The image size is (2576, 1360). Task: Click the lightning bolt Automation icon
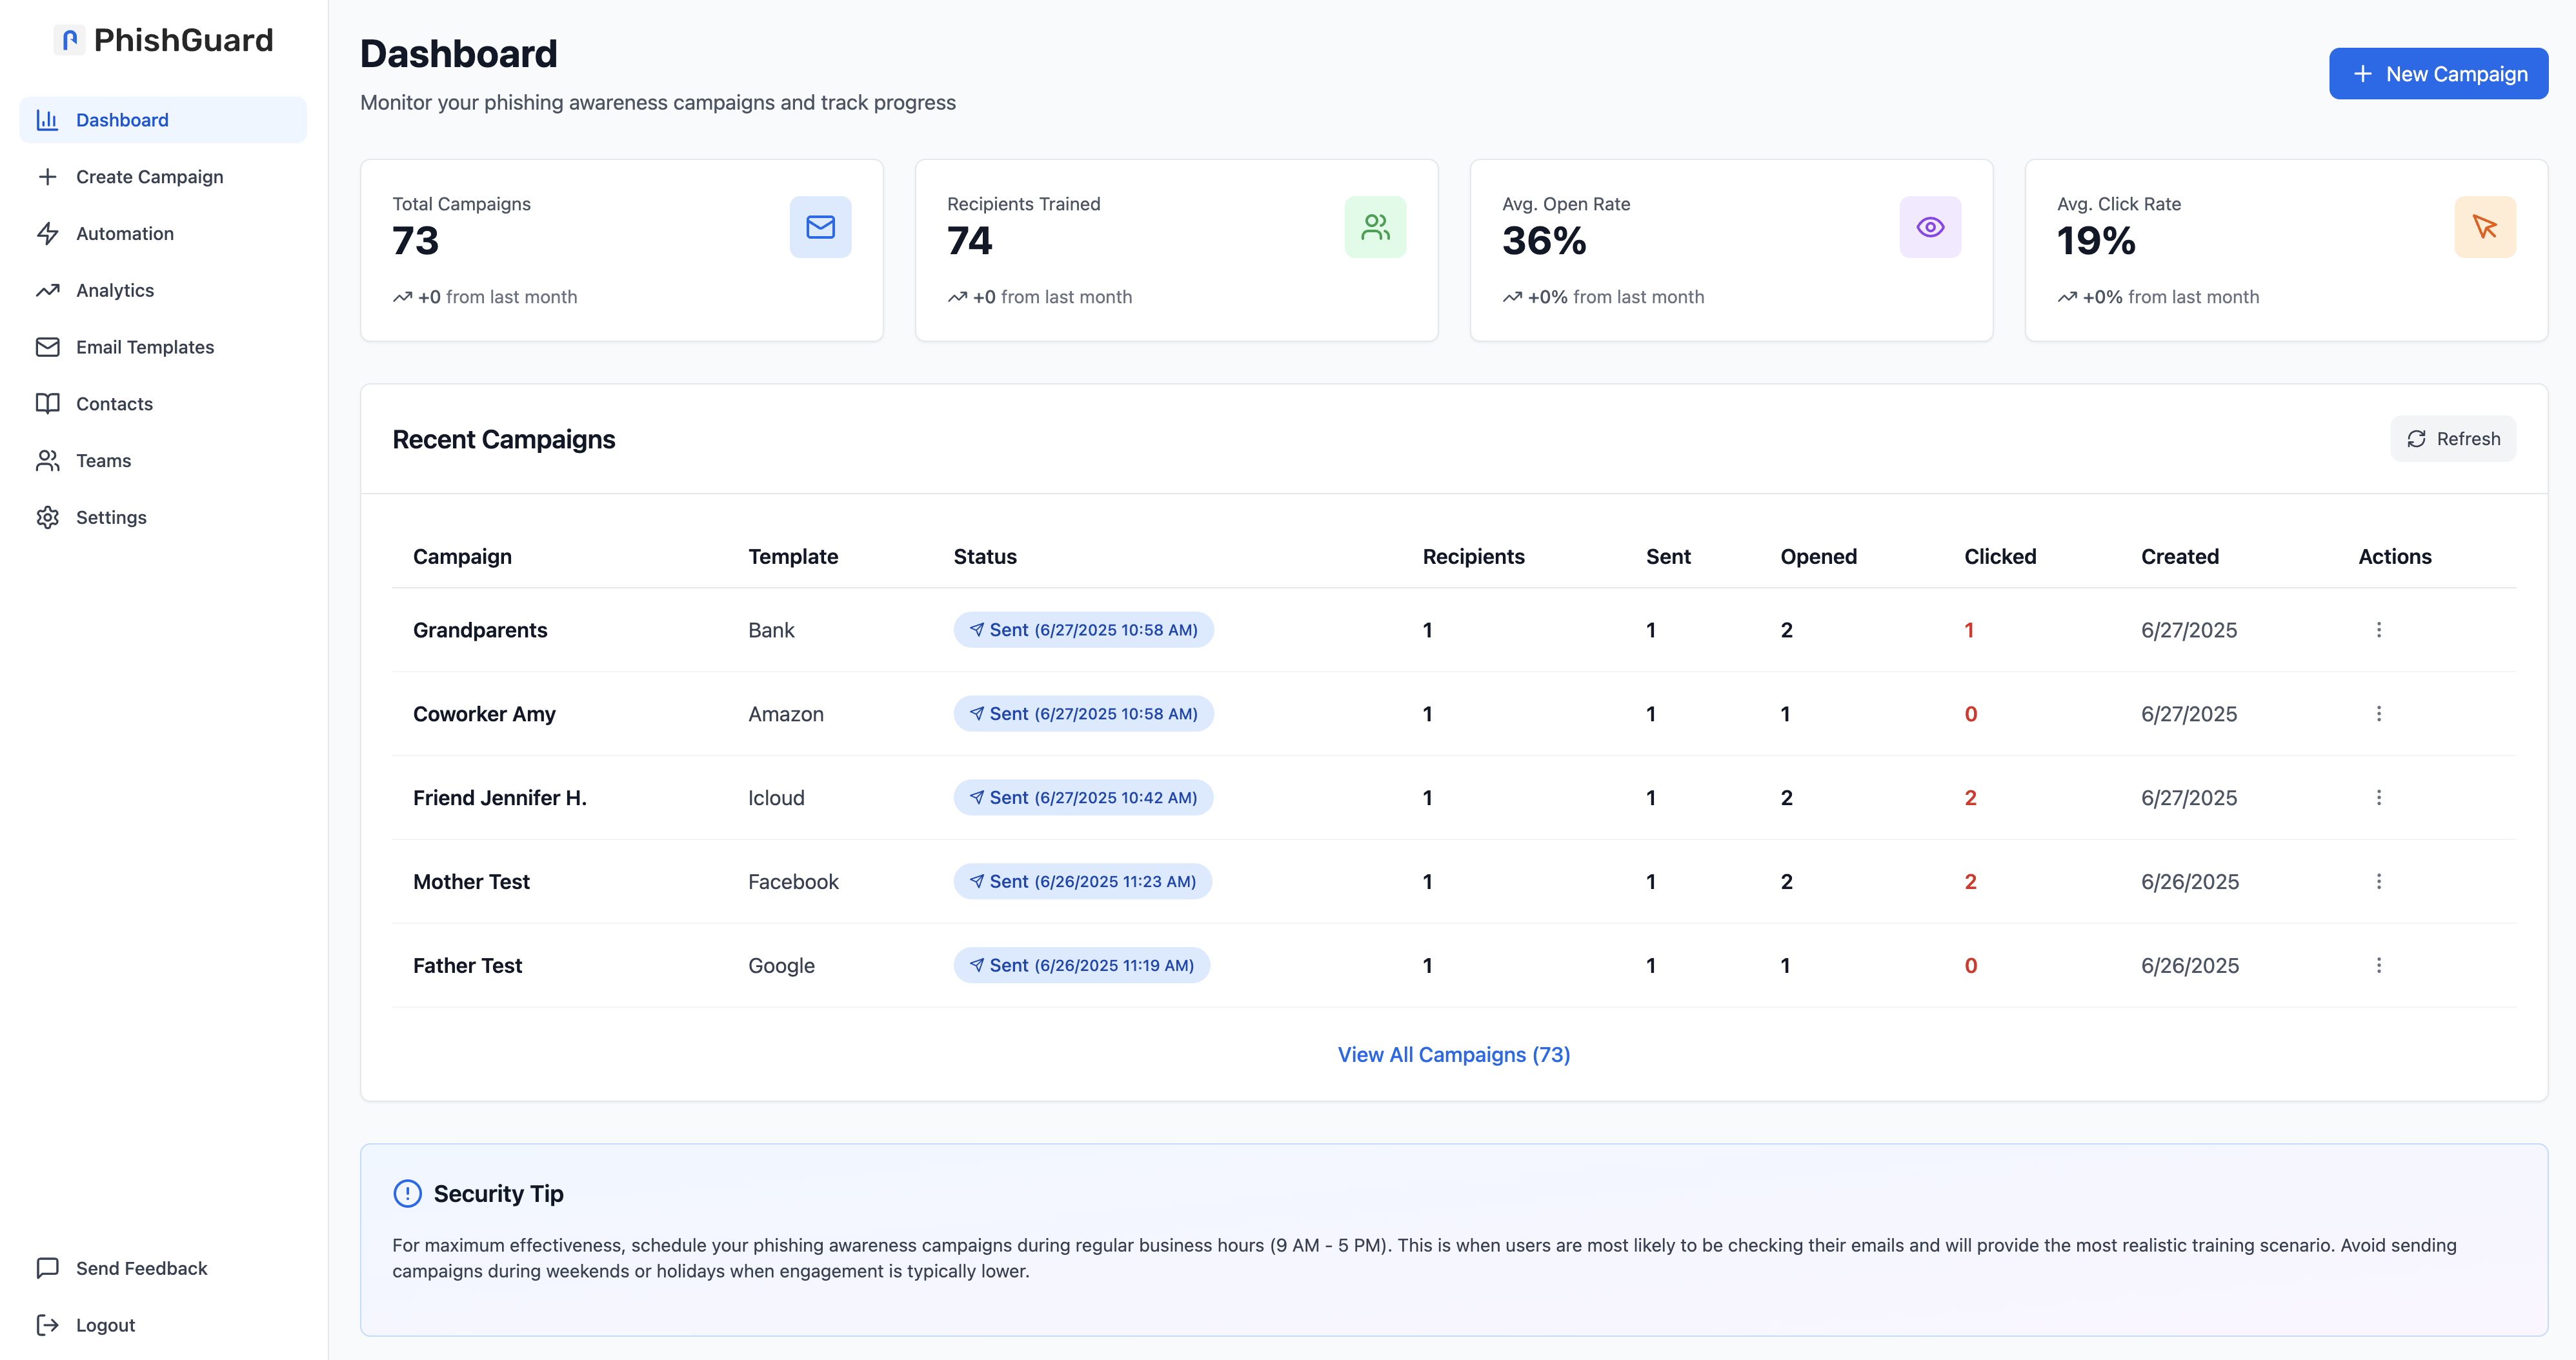click(47, 233)
